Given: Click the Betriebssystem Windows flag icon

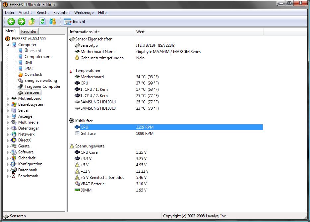Looking at the screenshot, I should point(14,104).
